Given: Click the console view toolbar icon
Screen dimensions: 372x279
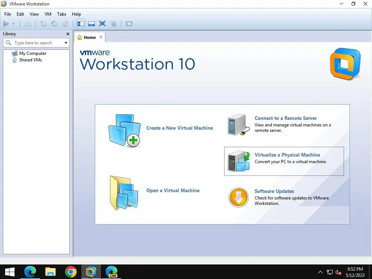Looking at the screenshot, I should (x=129, y=24).
